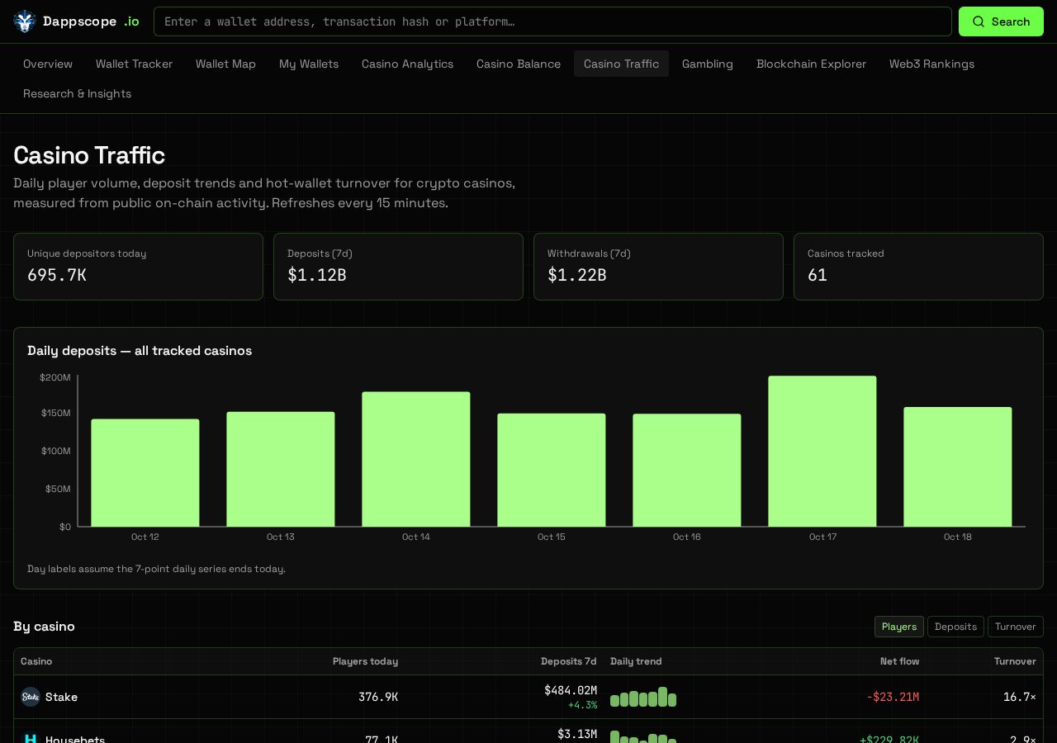Viewport: 1057px width, 743px height.
Task: Open the Wallet Tracker tab
Action: [x=134, y=64]
